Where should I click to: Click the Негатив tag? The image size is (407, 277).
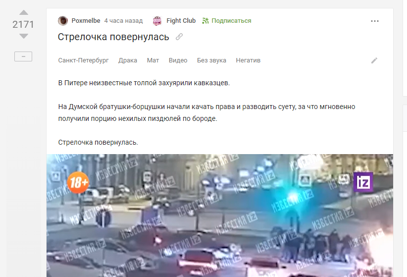[248, 60]
